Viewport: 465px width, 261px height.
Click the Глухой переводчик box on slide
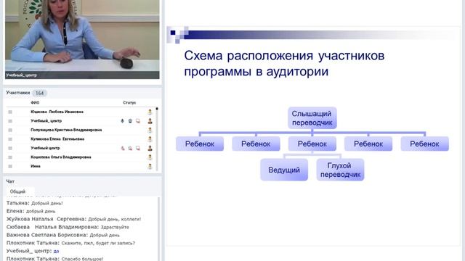coord(340,170)
